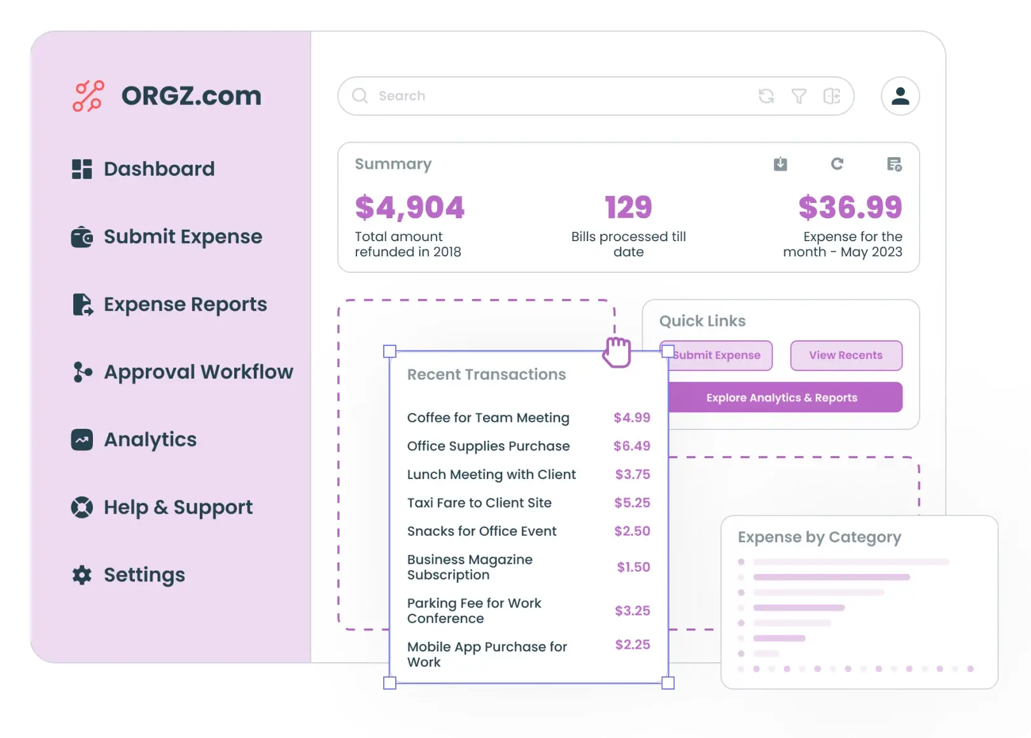Click the download icon on the Summary card
The width and height of the screenshot is (1031, 738).
[780, 164]
